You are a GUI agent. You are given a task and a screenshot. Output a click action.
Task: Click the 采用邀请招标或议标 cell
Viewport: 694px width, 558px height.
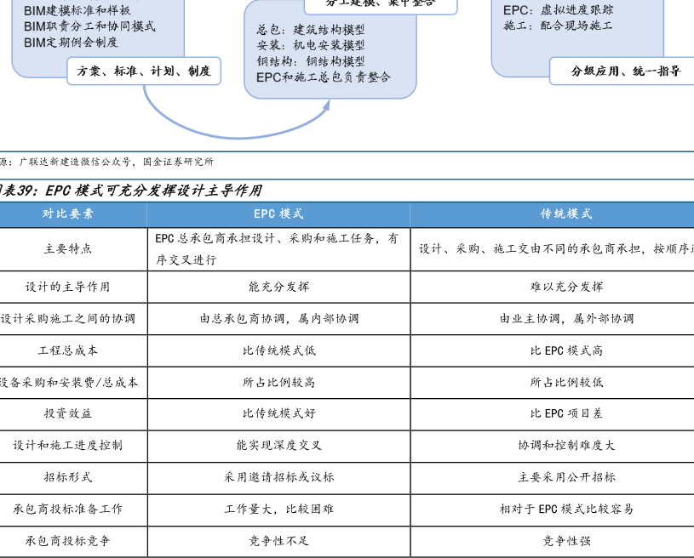[x=278, y=477]
